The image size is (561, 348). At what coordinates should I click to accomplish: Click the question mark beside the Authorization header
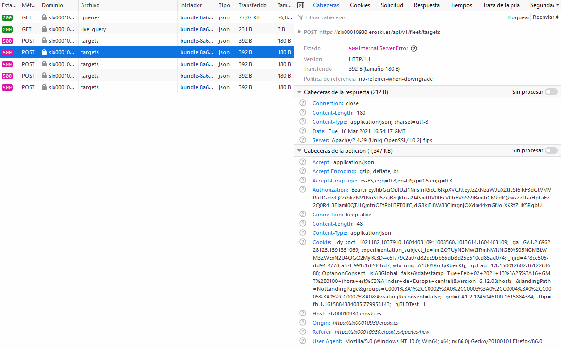tap(302, 189)
